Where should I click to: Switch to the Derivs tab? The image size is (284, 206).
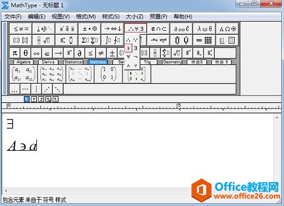click(x=48, y=62)
